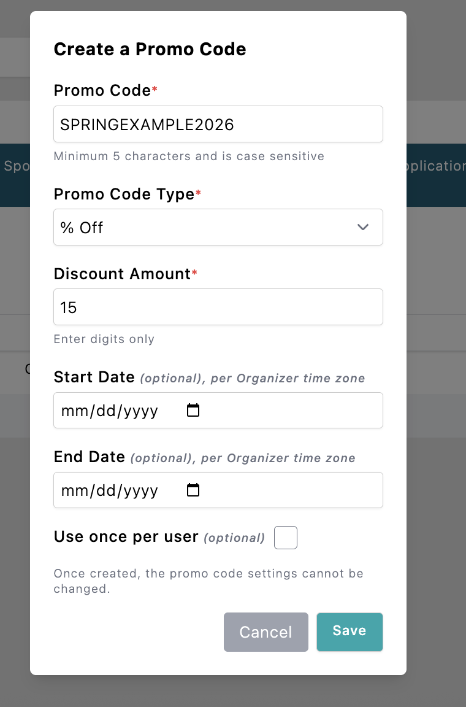Select the day segment of Start Date
Viewport: 466px width, 707px height.
[x=107, y=411]
